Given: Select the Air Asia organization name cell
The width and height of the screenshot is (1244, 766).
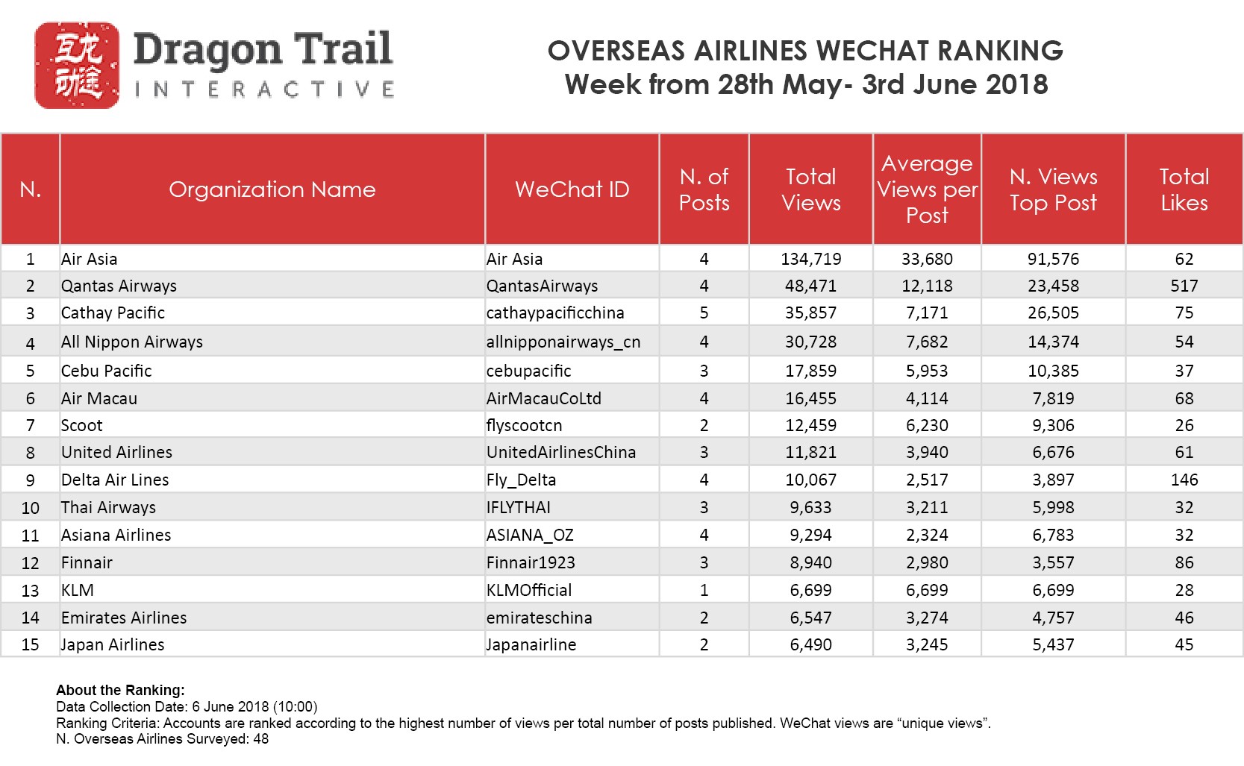Looking at the screenshot, I should click(x=90, y=259).
